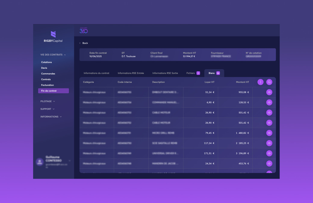Open eye icon for 2 185,25 € row

tap(269, 143)
